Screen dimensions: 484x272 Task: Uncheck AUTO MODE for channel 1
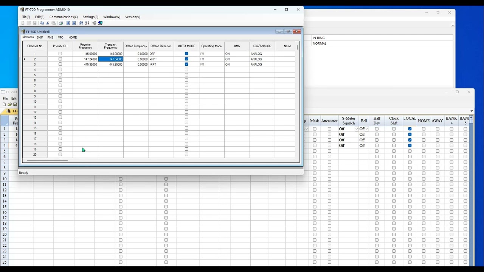186,54
